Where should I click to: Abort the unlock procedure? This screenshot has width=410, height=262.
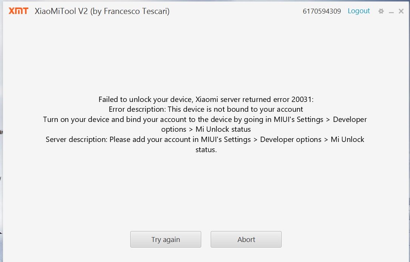(x=246, y=239)
